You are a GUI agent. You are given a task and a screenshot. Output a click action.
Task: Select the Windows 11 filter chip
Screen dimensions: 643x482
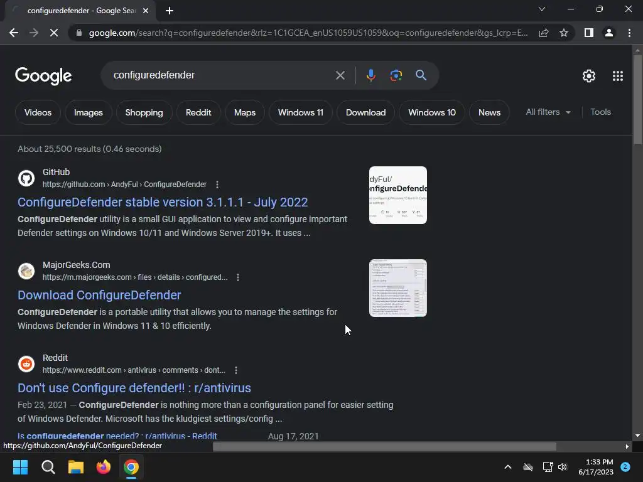(x=301, y=112)
